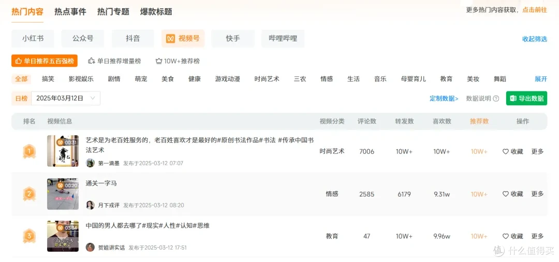The width and height of the screenshot is (559, 262).
Task: Open the 热门专题 tab
Action: [113, 12]
